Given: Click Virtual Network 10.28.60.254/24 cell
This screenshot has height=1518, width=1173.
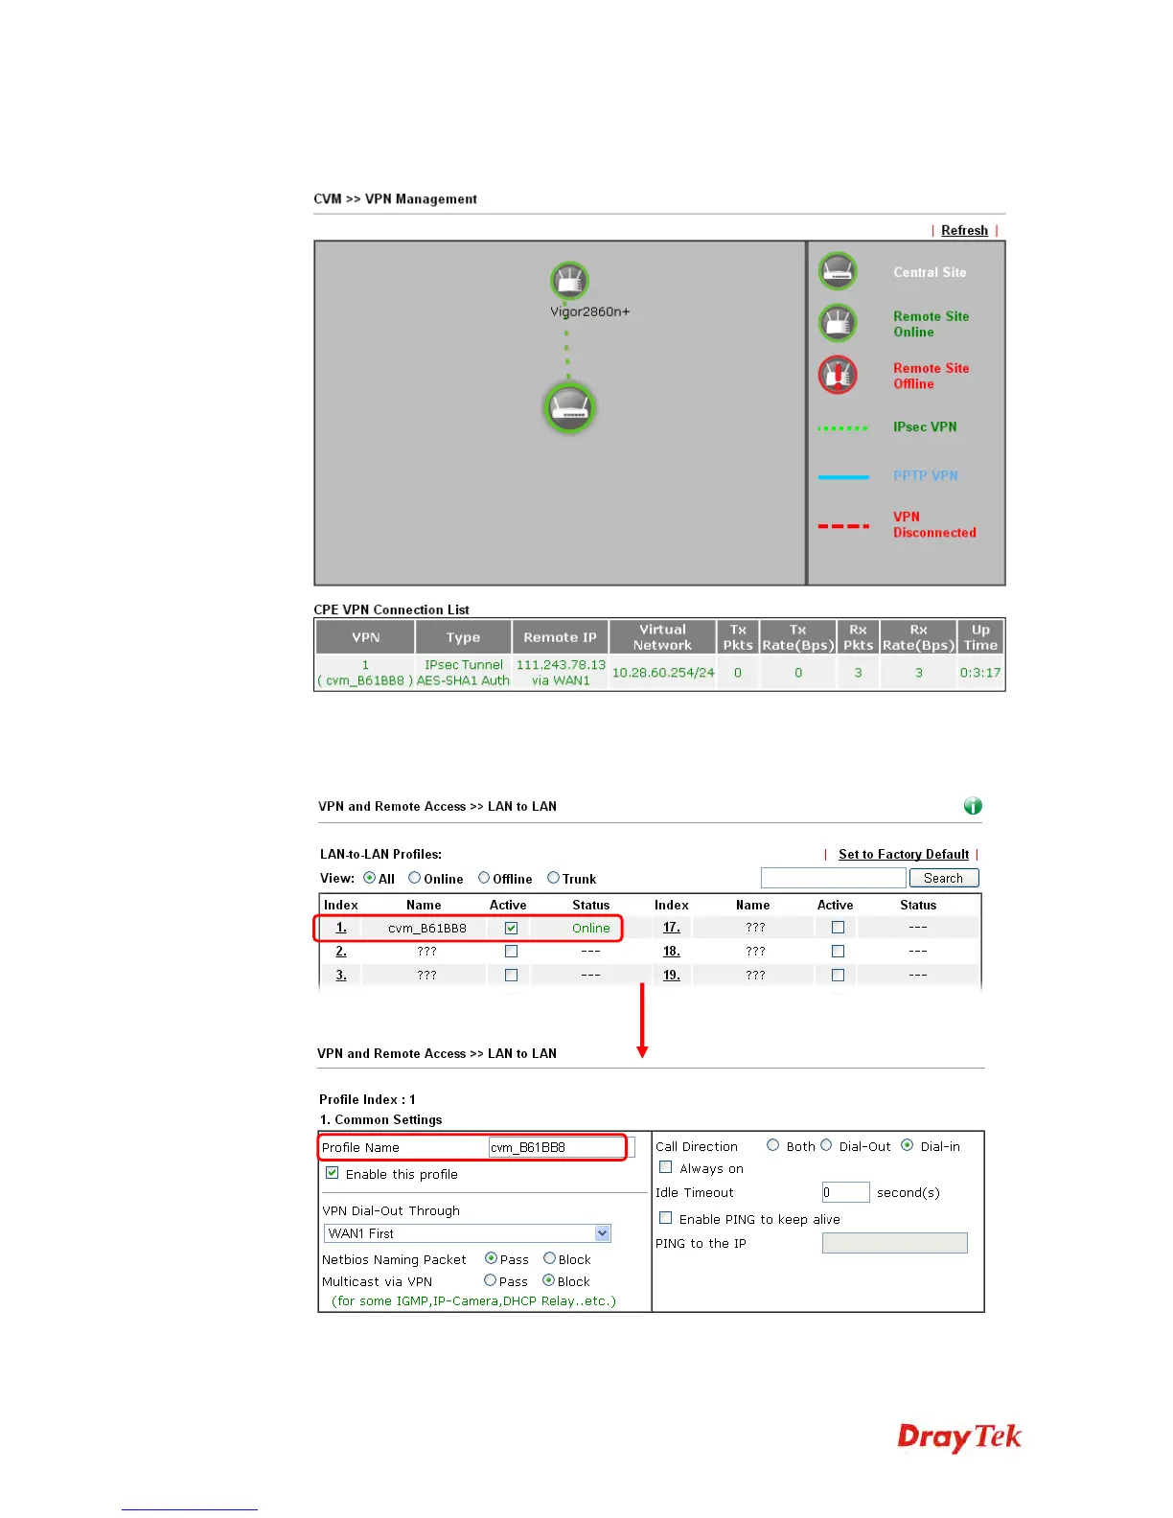Looking at the screenshot, I should coord(663,673).
